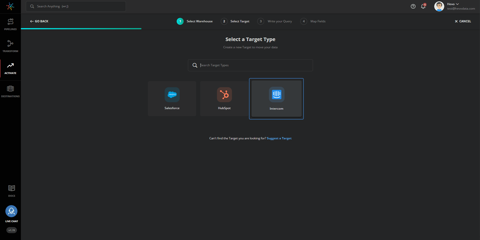Viewport: 480px width, 240px height.
Task: Go to Transform in the sidebar
Action: coord(10,46)
